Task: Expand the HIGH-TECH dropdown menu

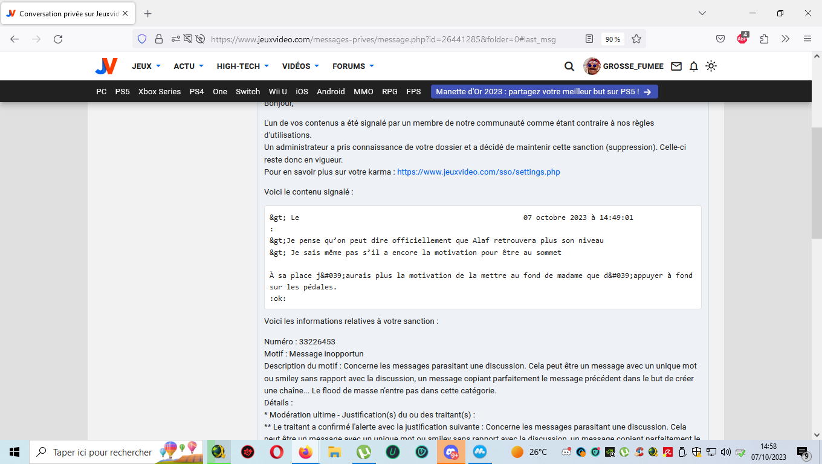Action: 242,66
